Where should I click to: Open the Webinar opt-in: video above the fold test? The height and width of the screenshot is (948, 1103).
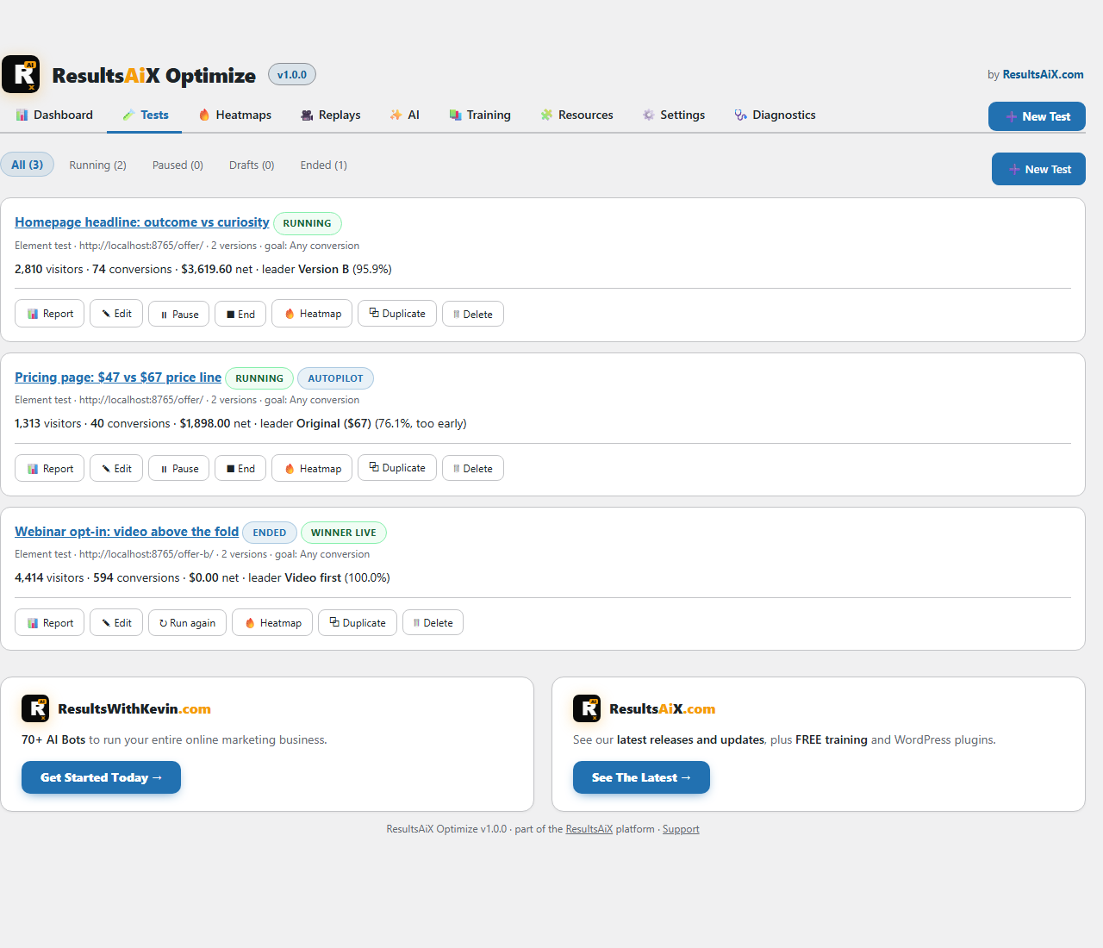[x=127, y=532]
